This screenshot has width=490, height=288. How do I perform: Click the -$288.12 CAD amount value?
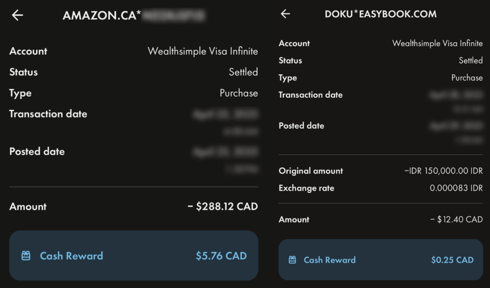click(x=223, y=206)
